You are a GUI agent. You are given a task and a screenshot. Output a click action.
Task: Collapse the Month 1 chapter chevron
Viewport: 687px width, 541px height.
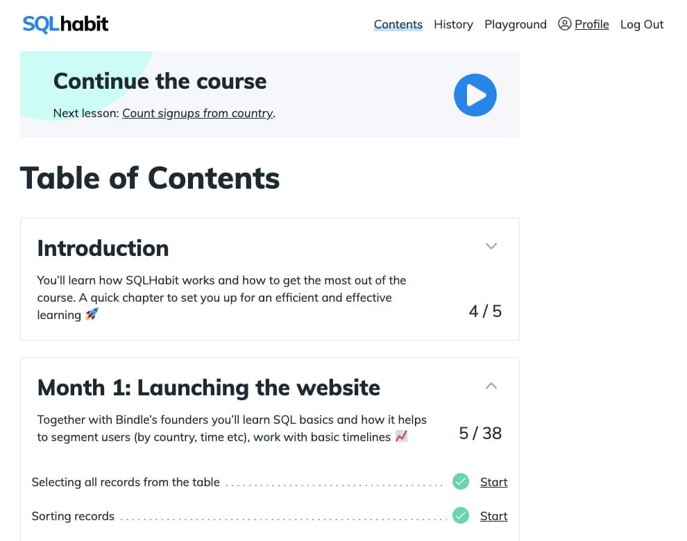coord(491,386)
